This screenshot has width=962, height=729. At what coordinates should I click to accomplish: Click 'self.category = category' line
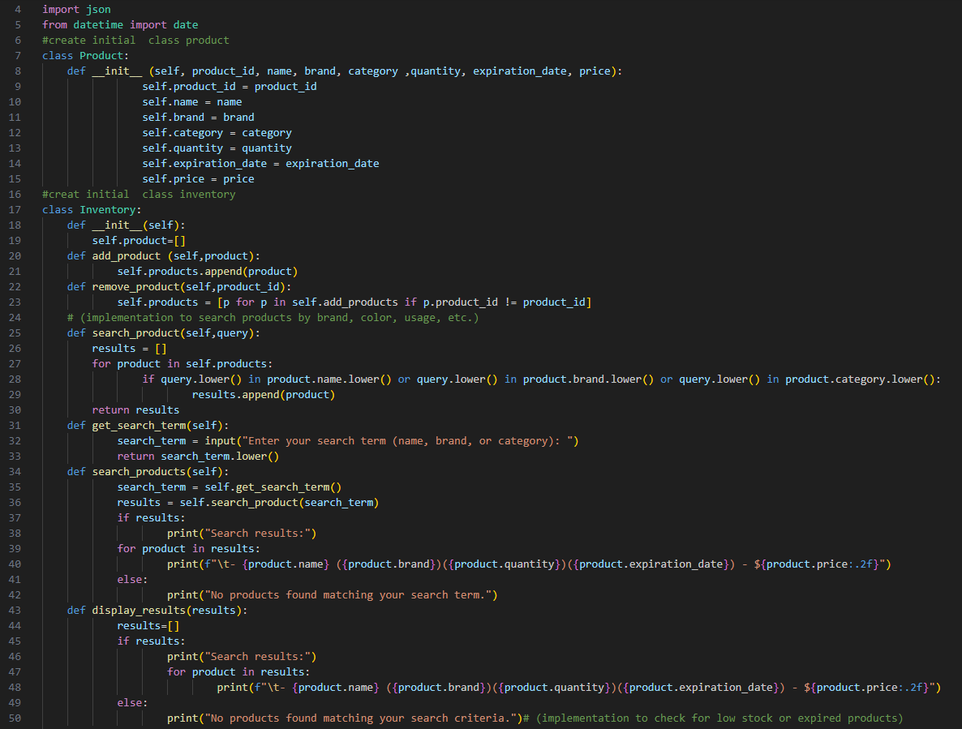pos(217,132)
